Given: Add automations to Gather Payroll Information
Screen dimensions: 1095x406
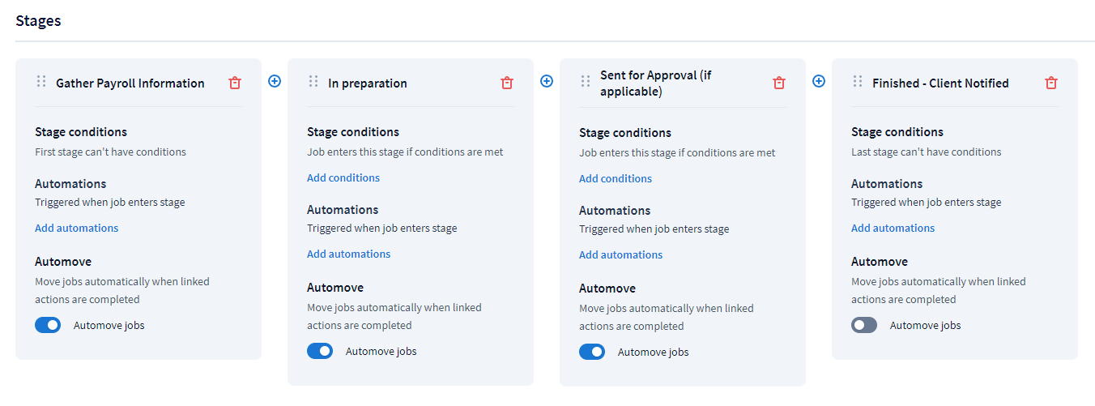Looking at the screenshot, I should (76, 228).
